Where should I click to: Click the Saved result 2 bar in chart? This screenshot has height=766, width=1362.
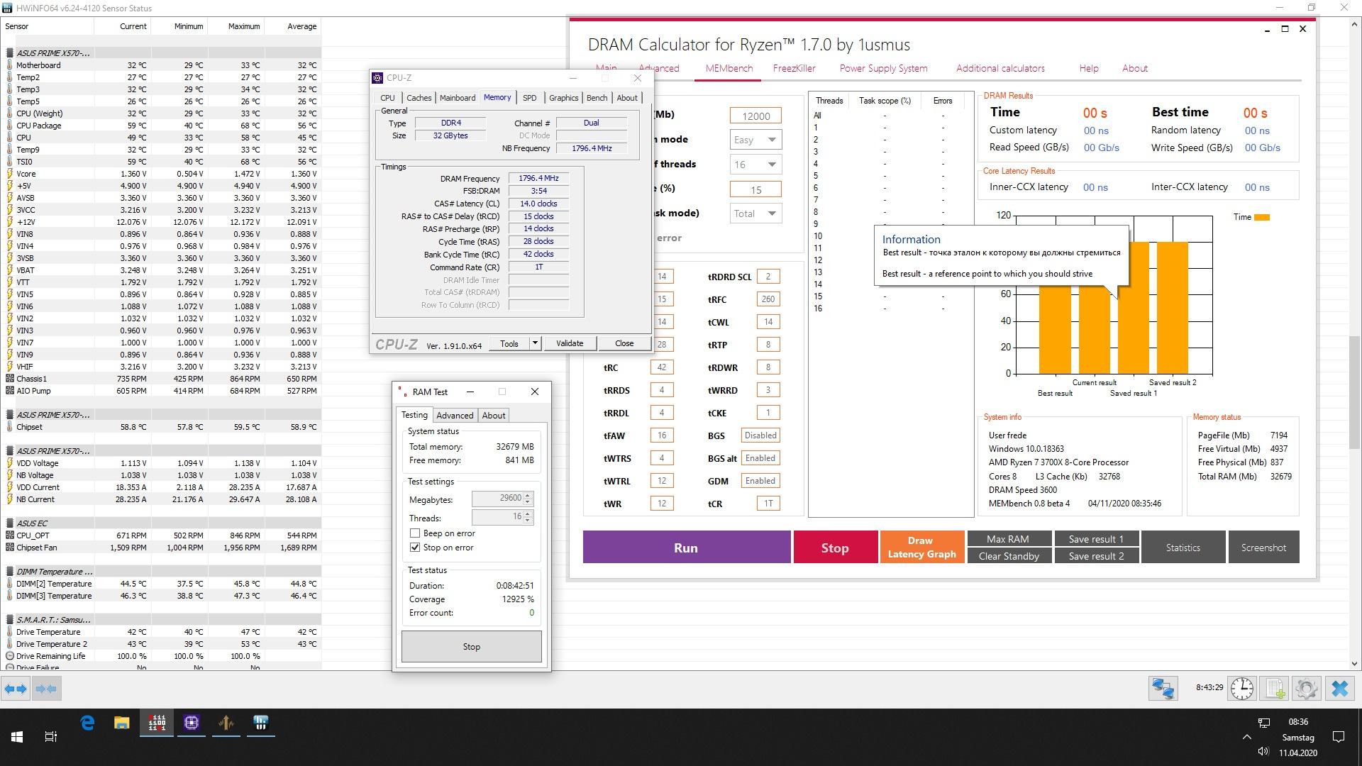pyautogui.click(x=1173, y=308)
